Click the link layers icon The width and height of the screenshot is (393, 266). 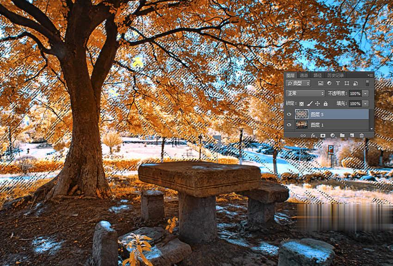pos(303,135)
